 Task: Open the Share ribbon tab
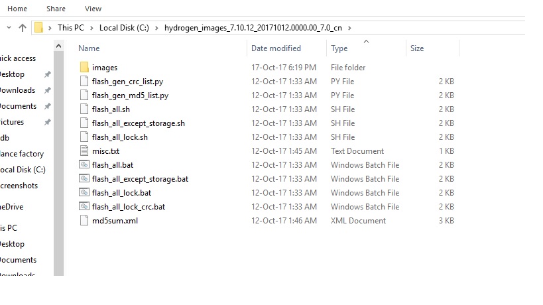(x=56, y=9)
